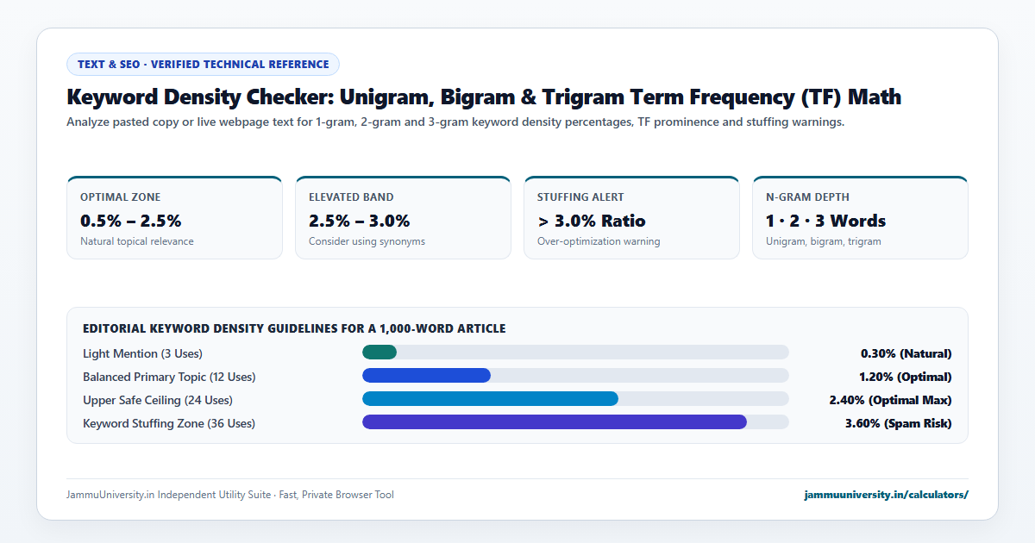Click the 'Over-optimization warning' caption
This screenshot has width=1035, height=543.
click(x=599, y=241)
